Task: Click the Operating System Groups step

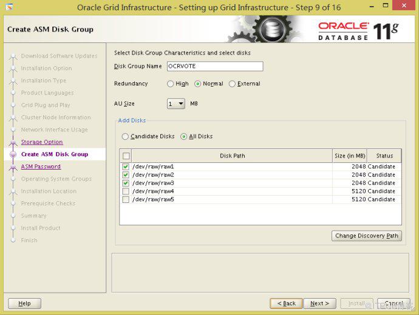Action: pyautogui.click(x=56, y=179)
